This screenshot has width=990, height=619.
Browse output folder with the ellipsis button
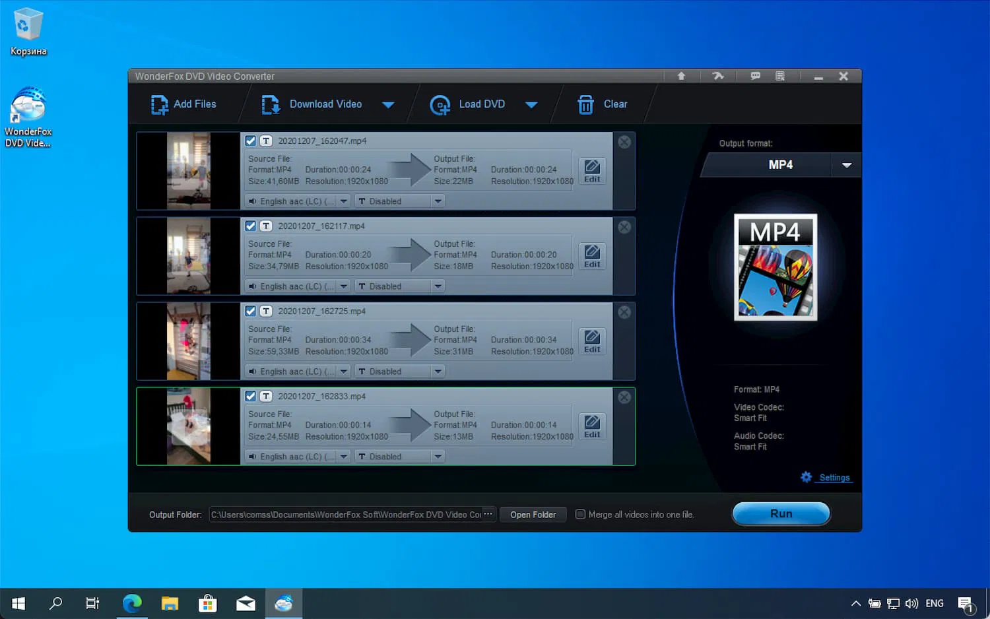coord(488,514)
